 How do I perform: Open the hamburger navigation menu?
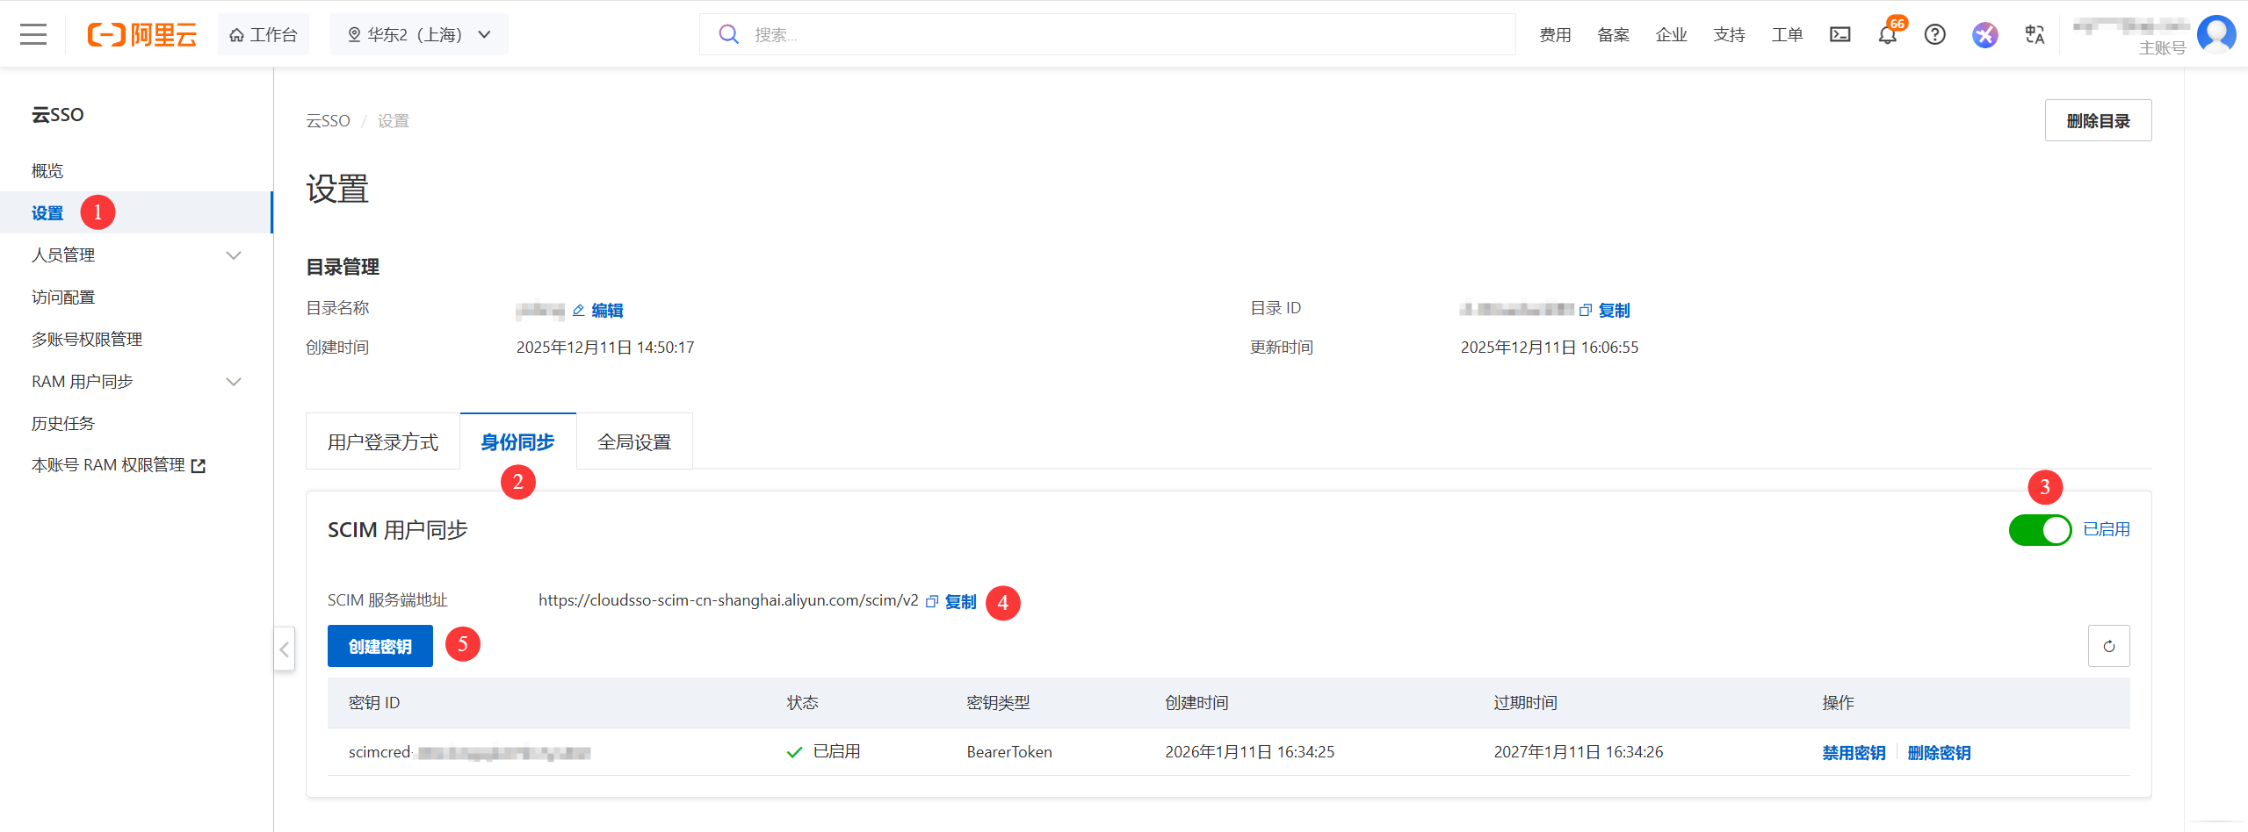pos(33,35)
